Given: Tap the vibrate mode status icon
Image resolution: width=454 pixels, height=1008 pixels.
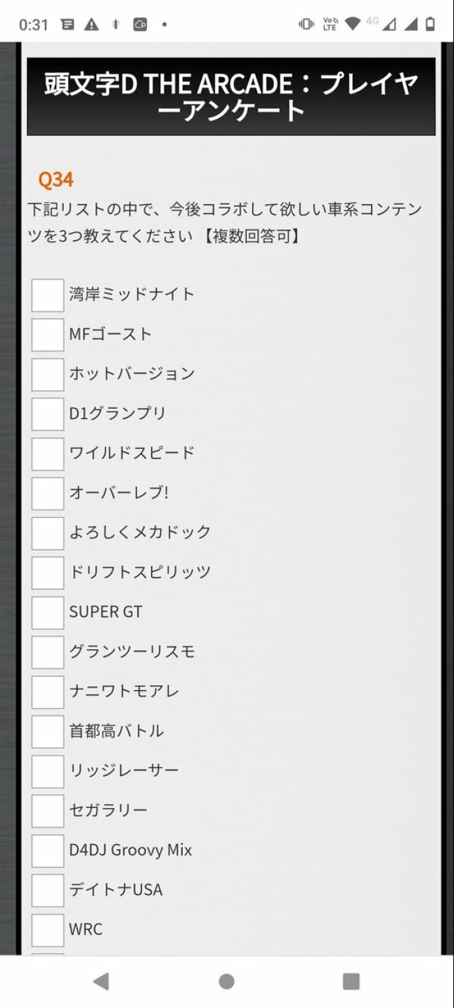Looking at the screenshot, I should 306,24.
